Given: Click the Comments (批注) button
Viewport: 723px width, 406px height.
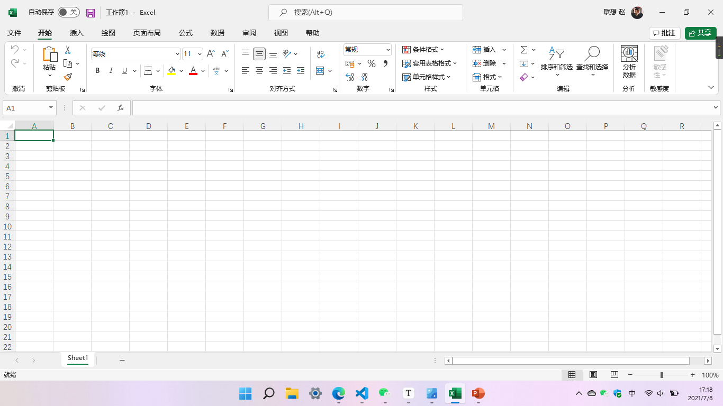Looking at the screenshot, I should click(665, 33).
